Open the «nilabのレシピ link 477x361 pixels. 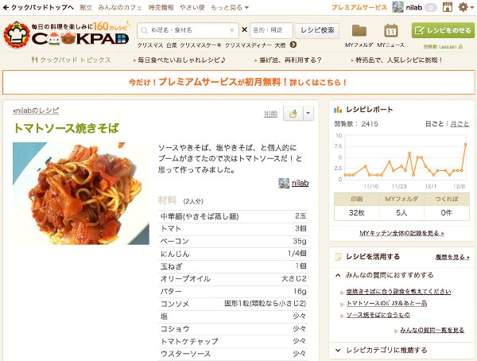point(36,111)
